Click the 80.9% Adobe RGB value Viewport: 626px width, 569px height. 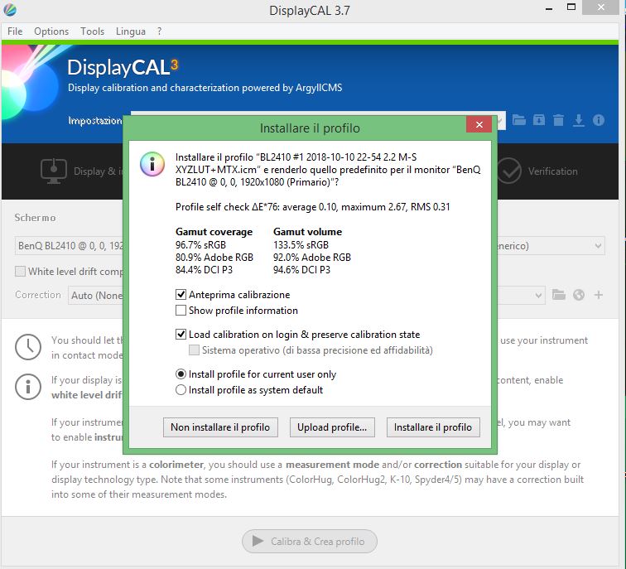point(214,257)
